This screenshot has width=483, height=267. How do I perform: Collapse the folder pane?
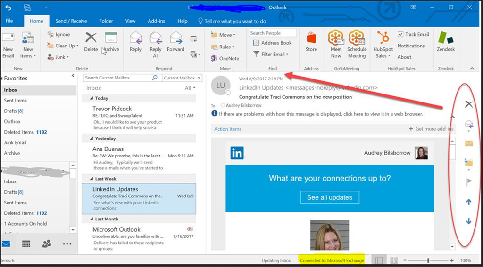click(73, 76)
